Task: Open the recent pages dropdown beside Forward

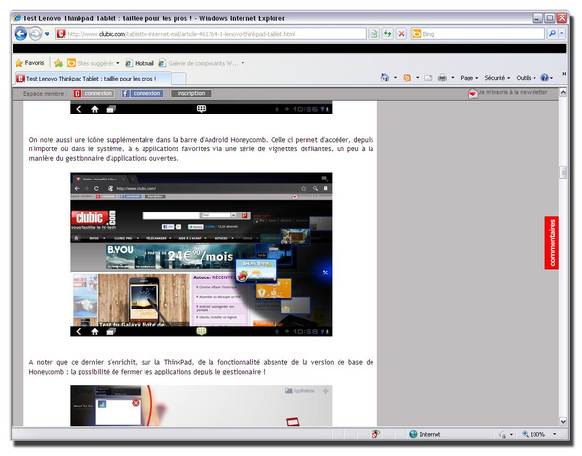Action: 47,34
